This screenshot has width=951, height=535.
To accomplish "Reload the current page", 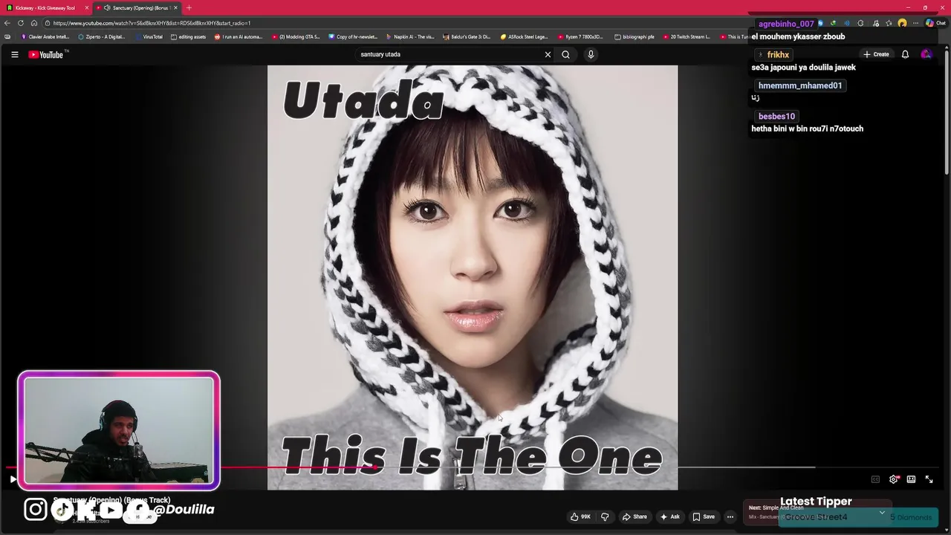I will (x=21, y=23).
